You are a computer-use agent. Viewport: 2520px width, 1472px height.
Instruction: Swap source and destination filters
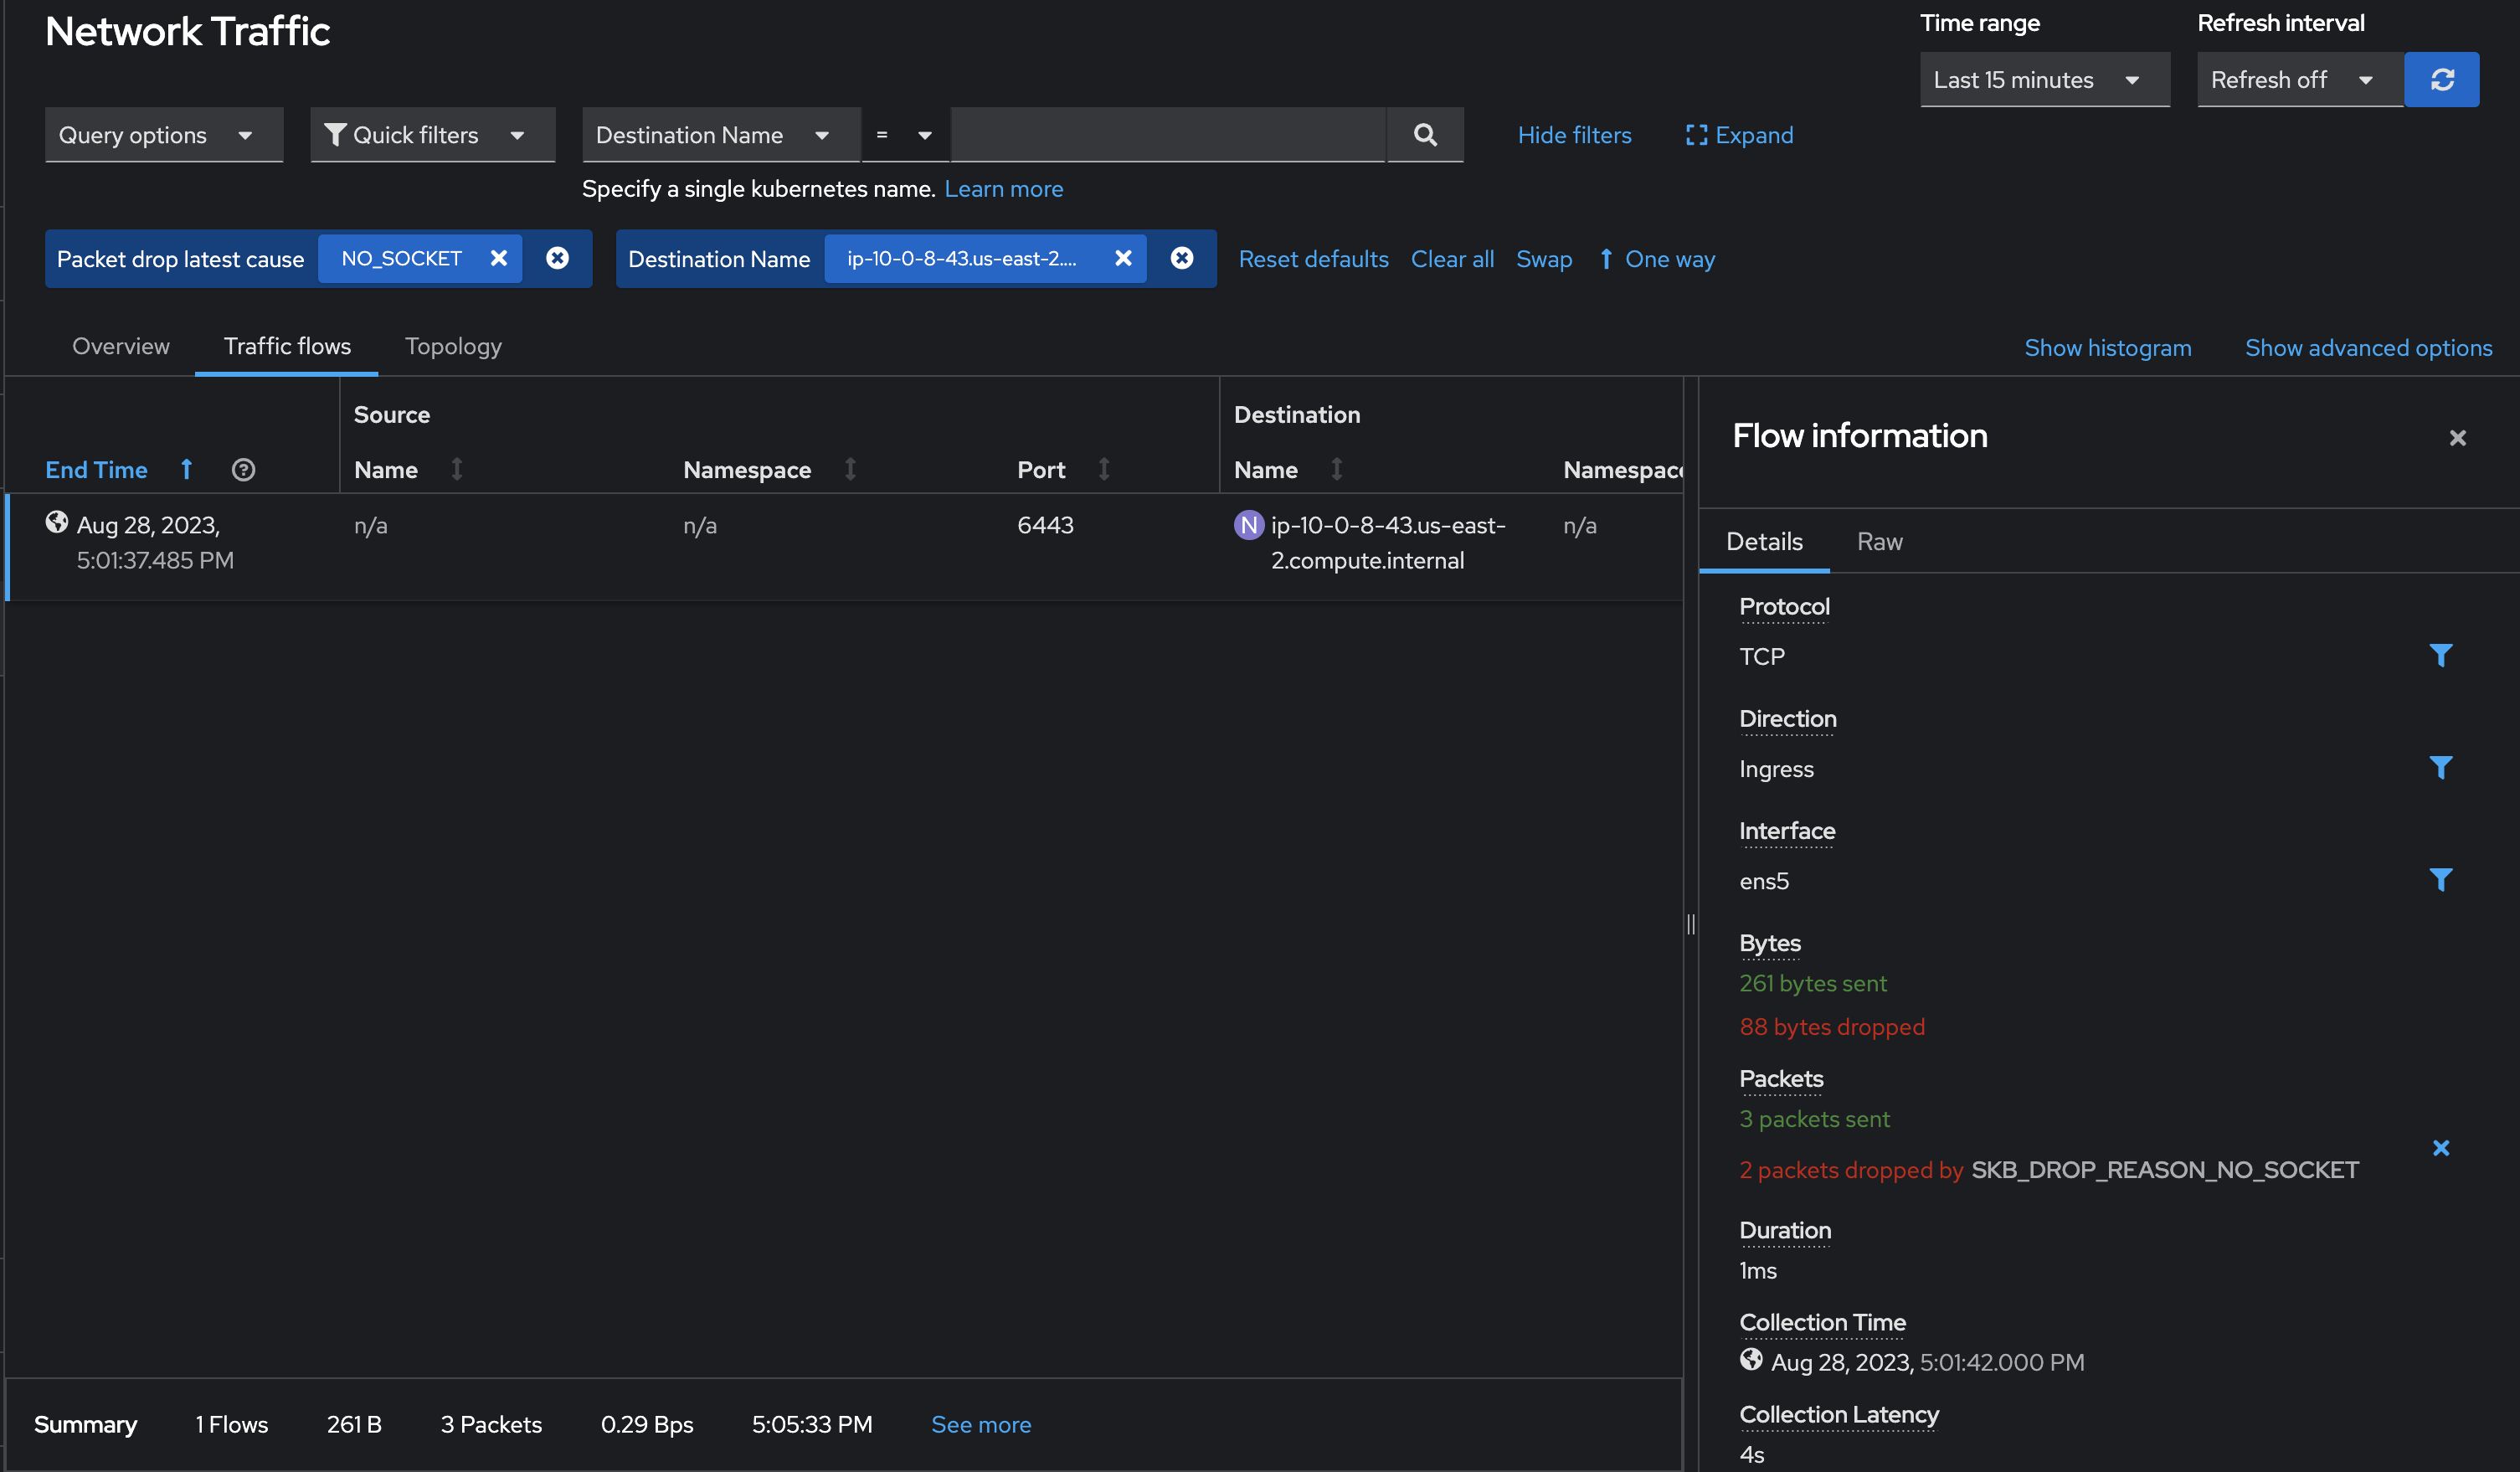1543,259
